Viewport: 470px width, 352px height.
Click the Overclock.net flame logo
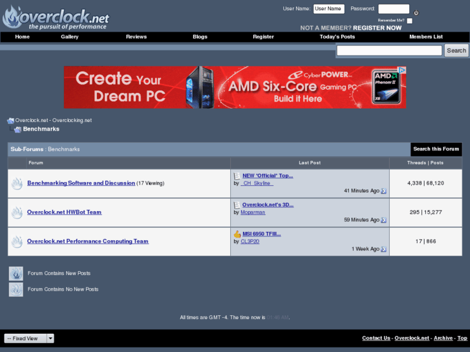[x=56, y=17]
